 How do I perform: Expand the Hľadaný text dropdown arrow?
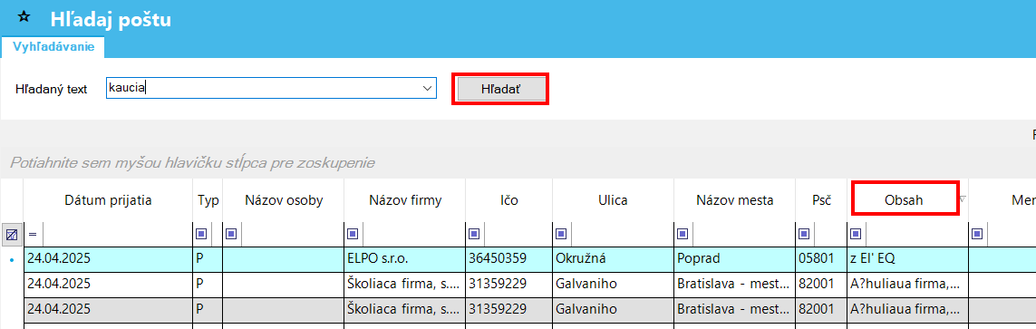(428, 89)
